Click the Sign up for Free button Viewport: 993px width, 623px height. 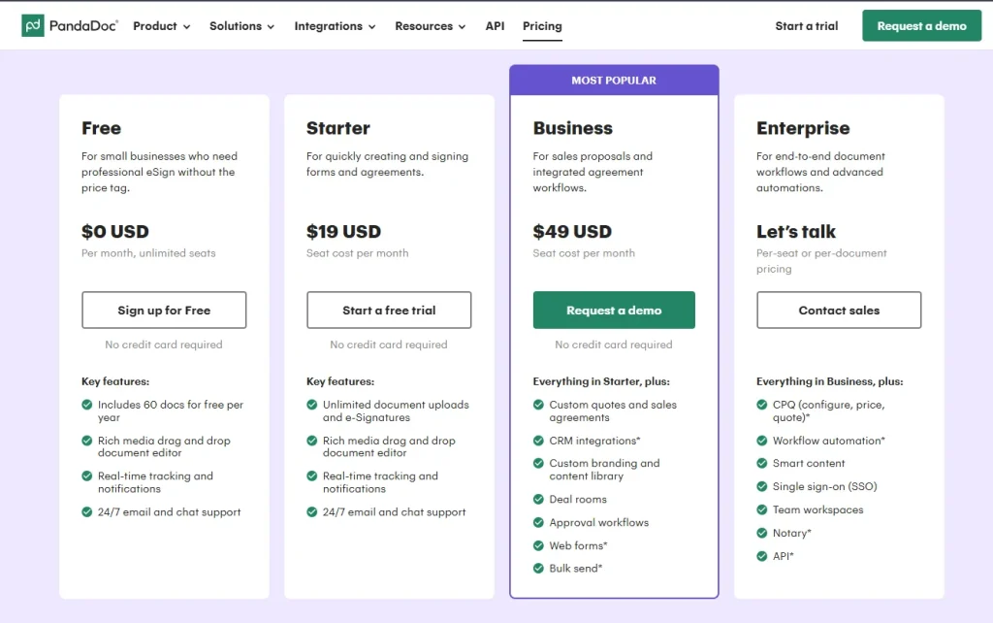point(164,311)
